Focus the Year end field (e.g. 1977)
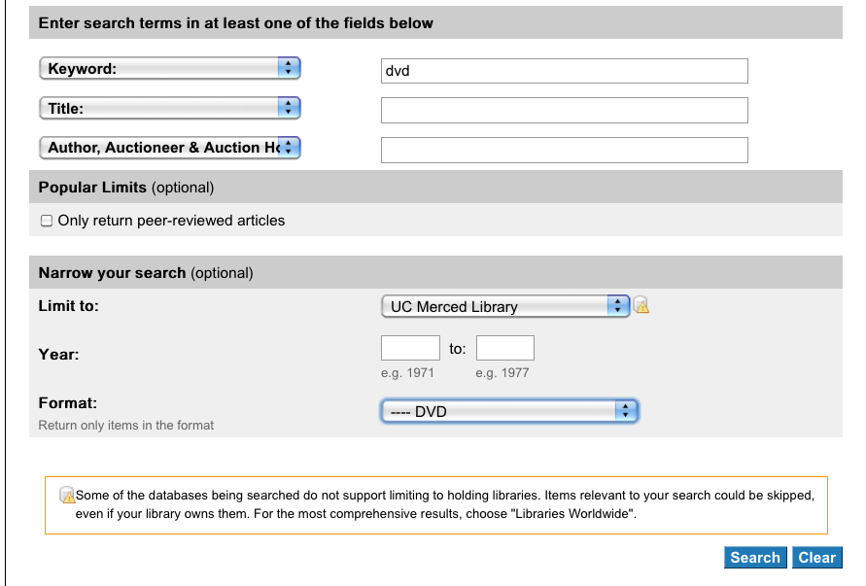866x586 pixels. (505, 348)
